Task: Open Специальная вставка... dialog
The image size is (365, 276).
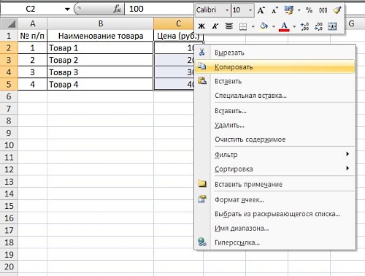Action: tap(275, 96)
